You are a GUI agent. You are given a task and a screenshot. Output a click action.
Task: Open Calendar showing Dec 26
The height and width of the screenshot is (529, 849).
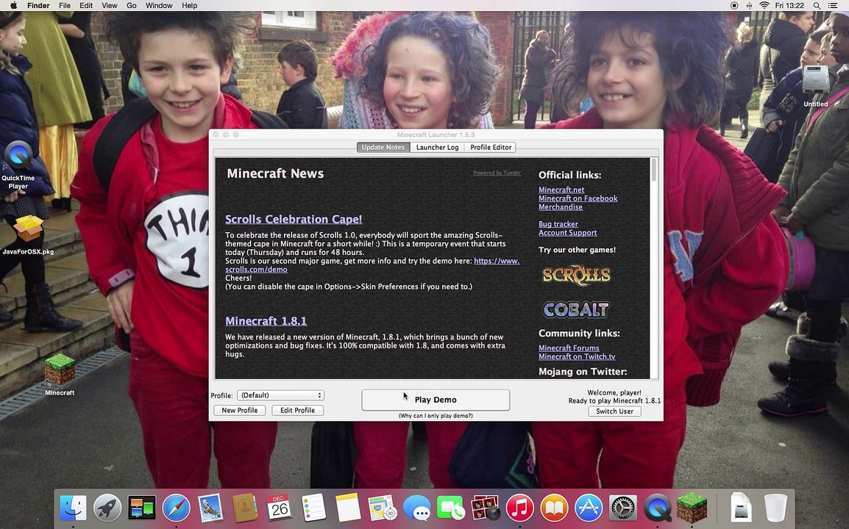280,508
